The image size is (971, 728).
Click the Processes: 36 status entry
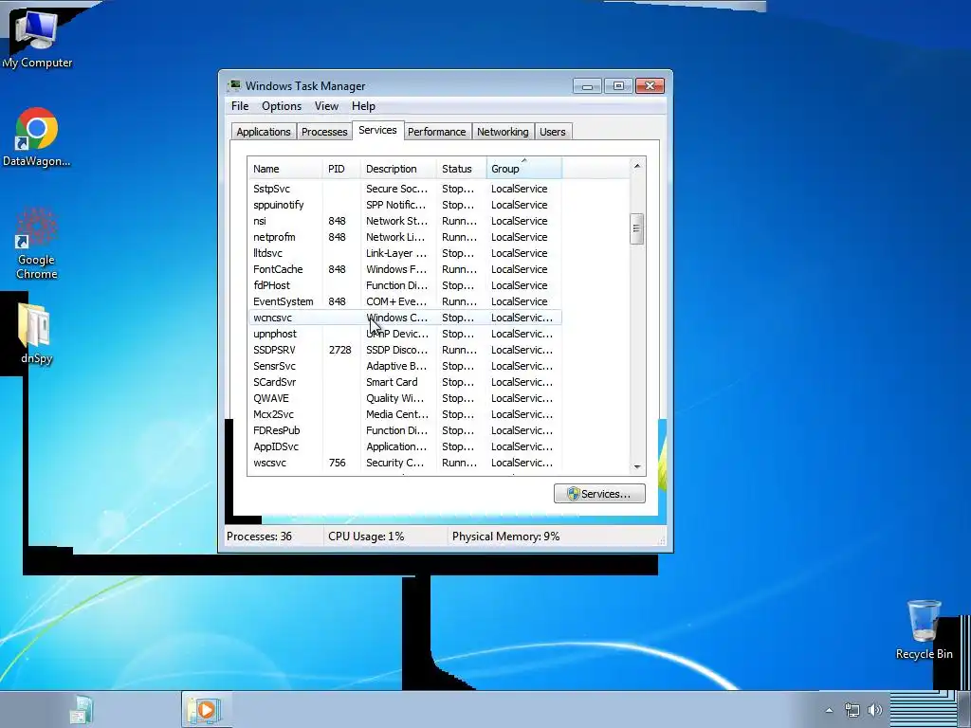point(259,537)
